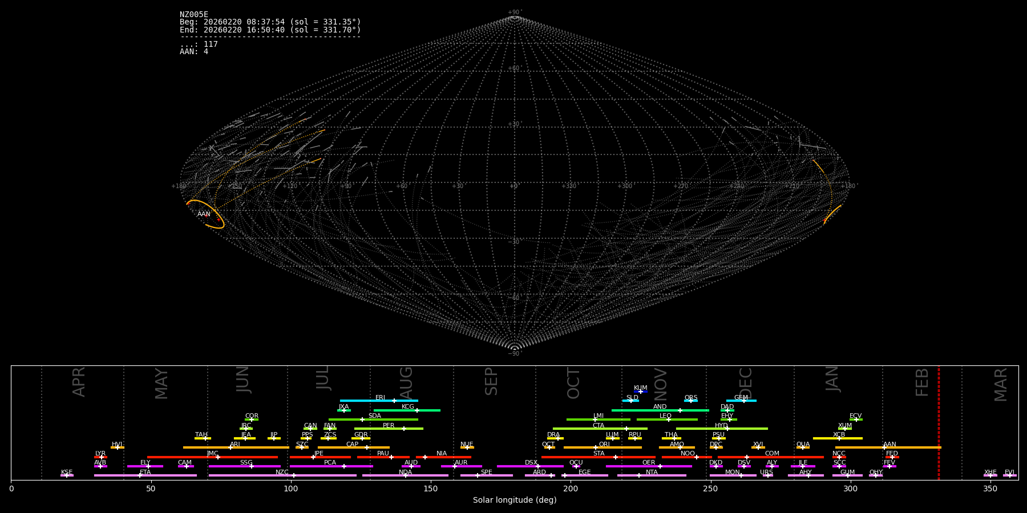The width and height of the screenshot is (1027, 513).
Task: Click the red dashed current solar longitude line
Action: tap(939, 422)
